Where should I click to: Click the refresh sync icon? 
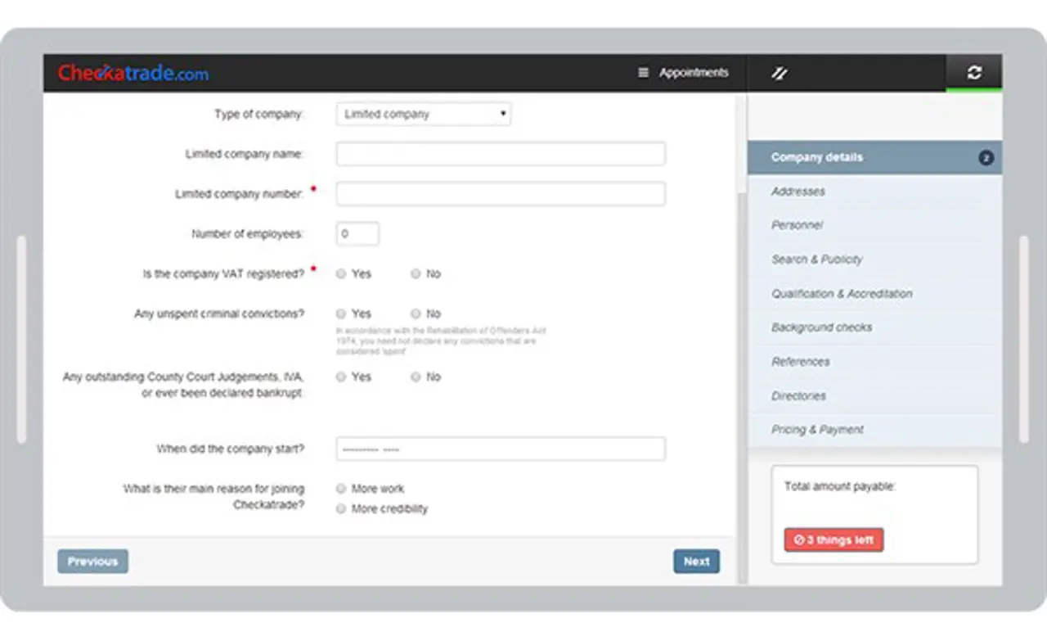tap(973, 73)
